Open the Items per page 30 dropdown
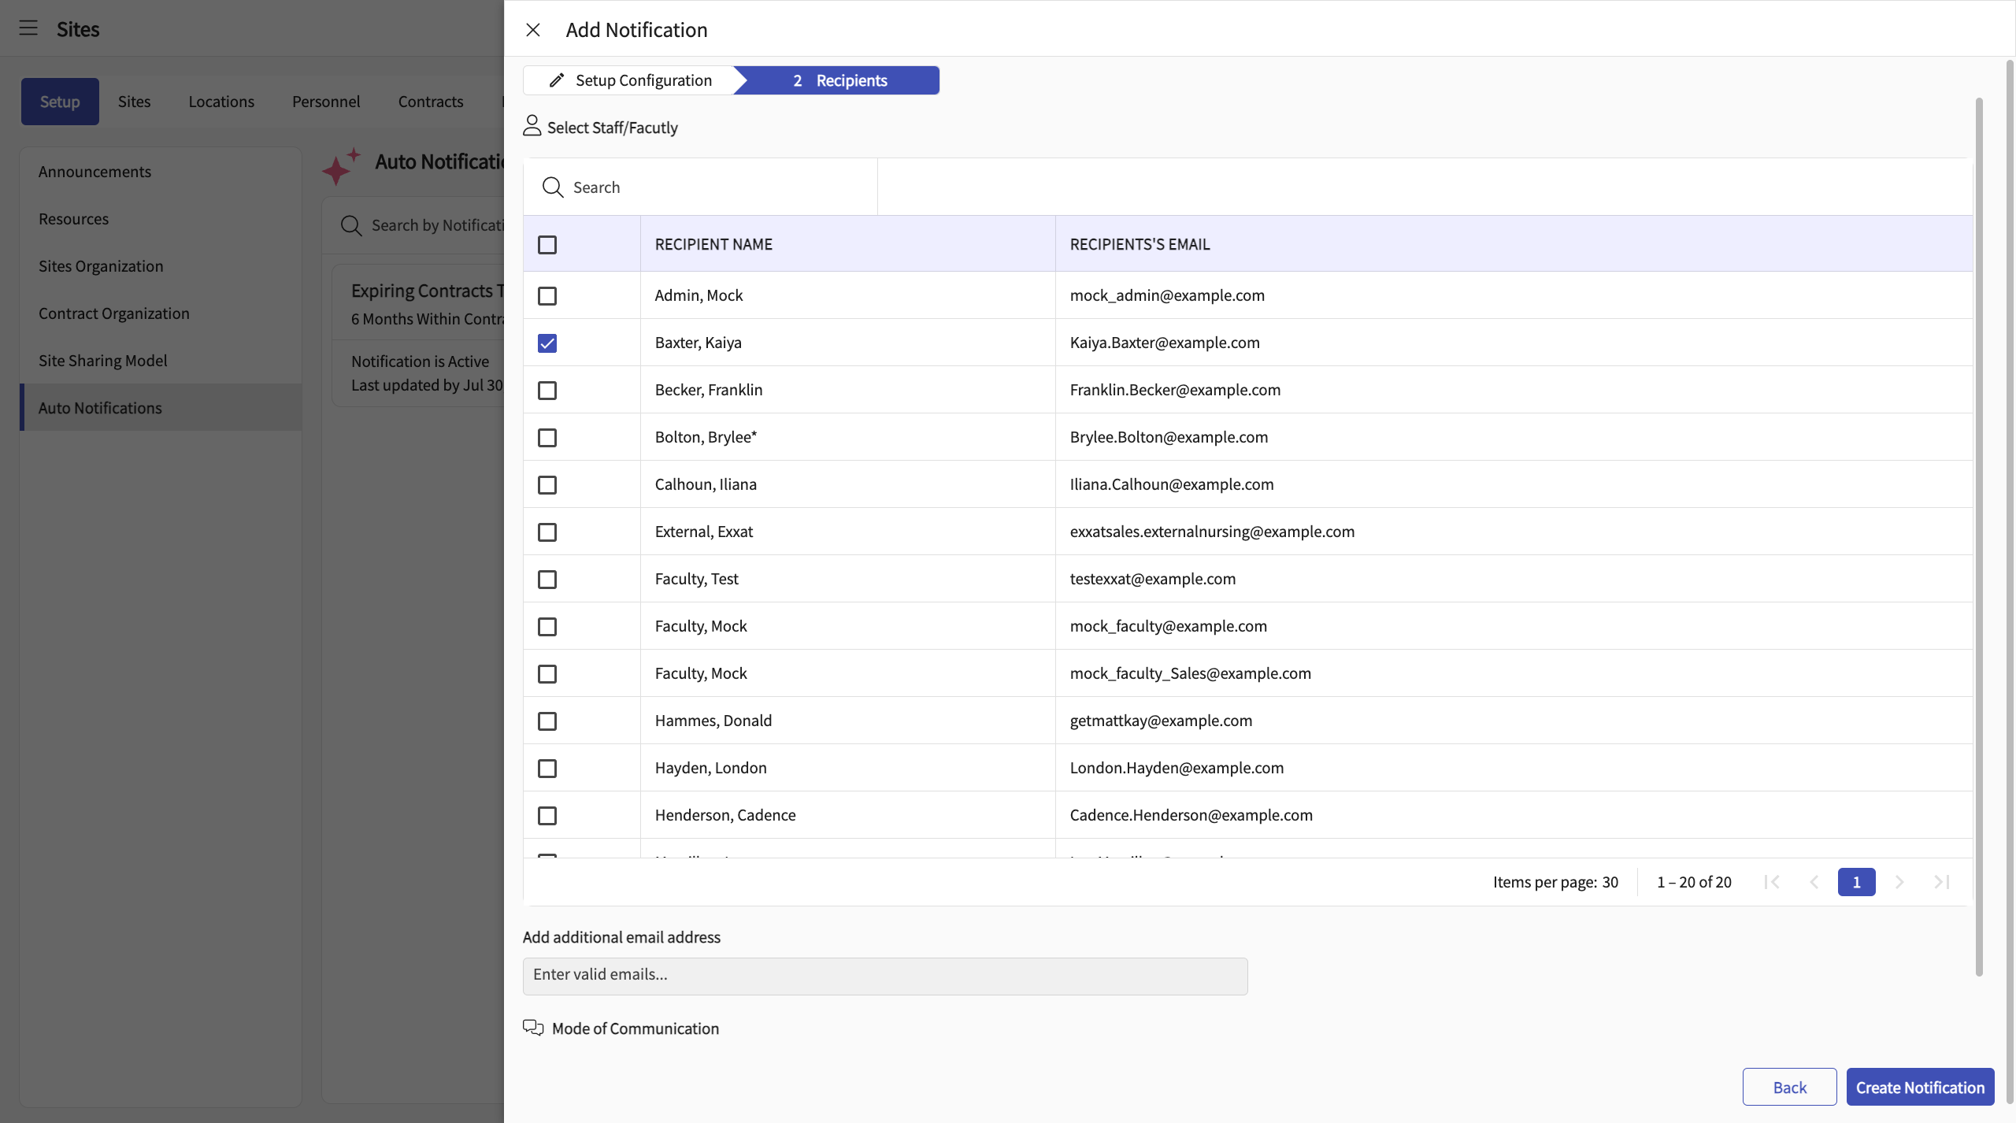2016x1123 pixels. click(x=1610, y=882)
